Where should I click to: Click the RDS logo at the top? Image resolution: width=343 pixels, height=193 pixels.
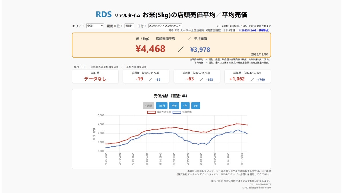click(104, 13)
